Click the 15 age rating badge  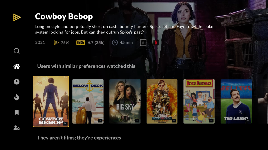pyautogui.click(x=143, y=42)
